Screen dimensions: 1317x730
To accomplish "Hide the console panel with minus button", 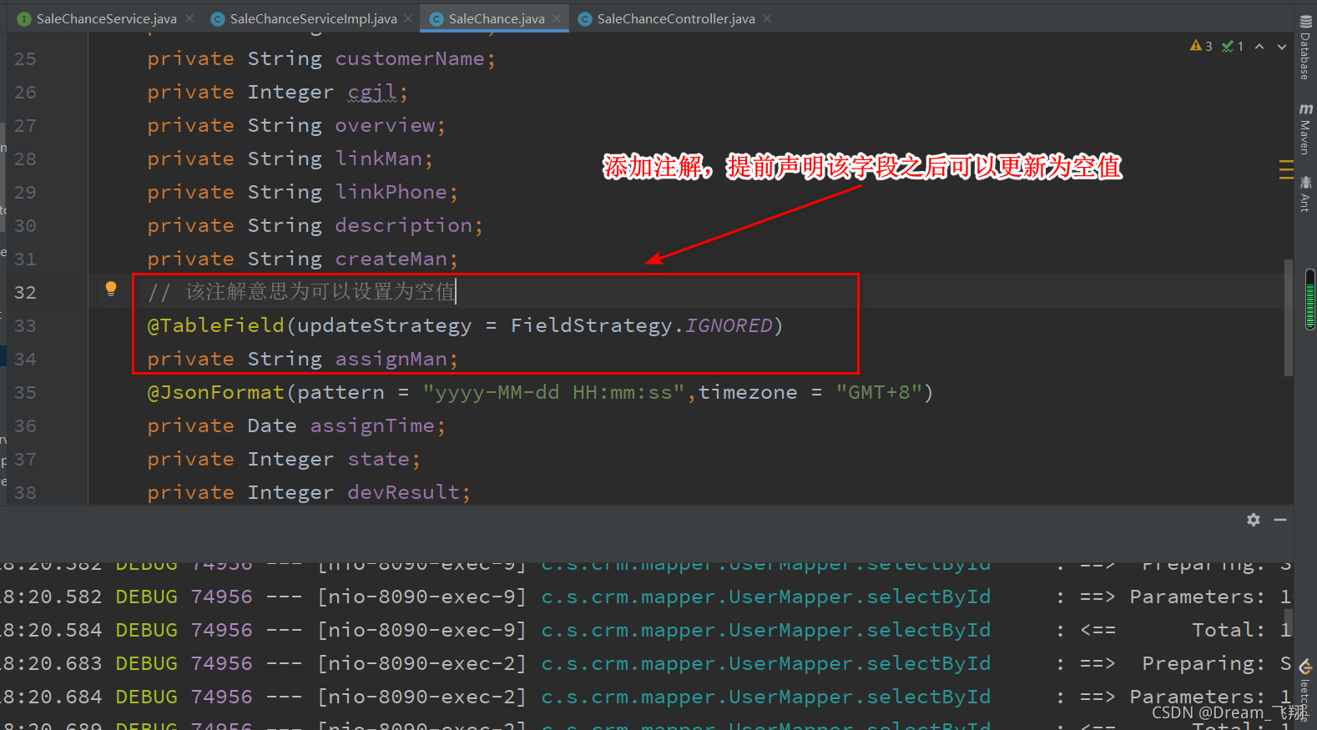I will 1280,520.
